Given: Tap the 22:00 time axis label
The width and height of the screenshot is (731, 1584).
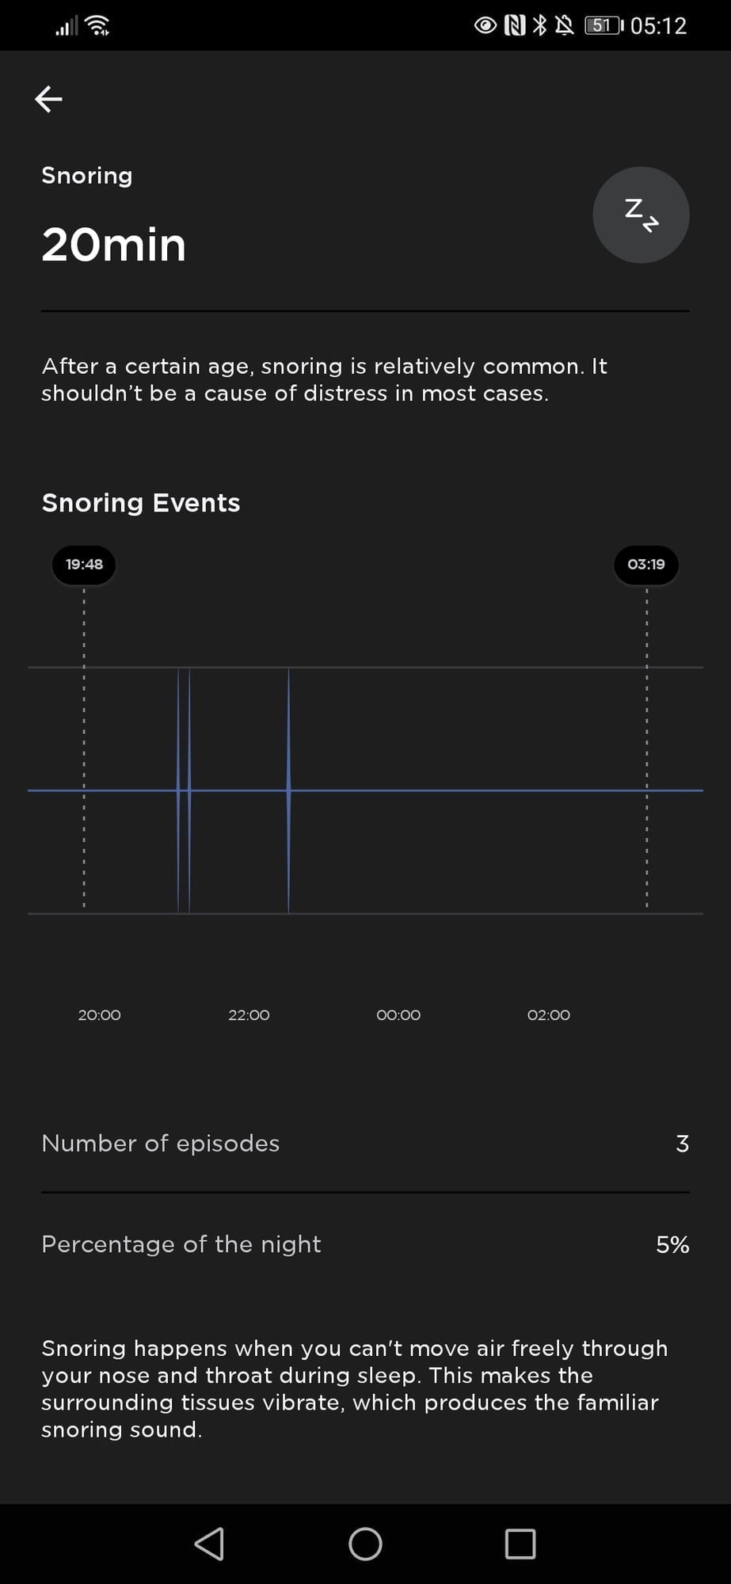Looking at the screenshot, I should 249,1015.
